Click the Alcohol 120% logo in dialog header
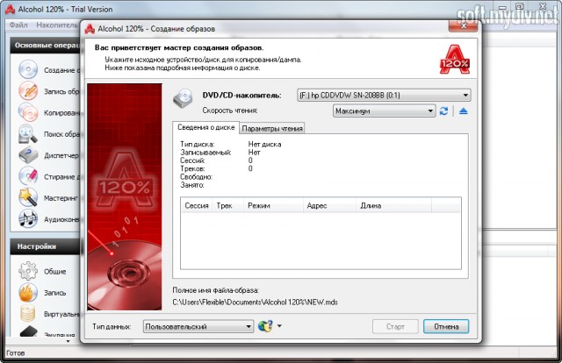Screen dimensions: 562x363 pos(455,60)
